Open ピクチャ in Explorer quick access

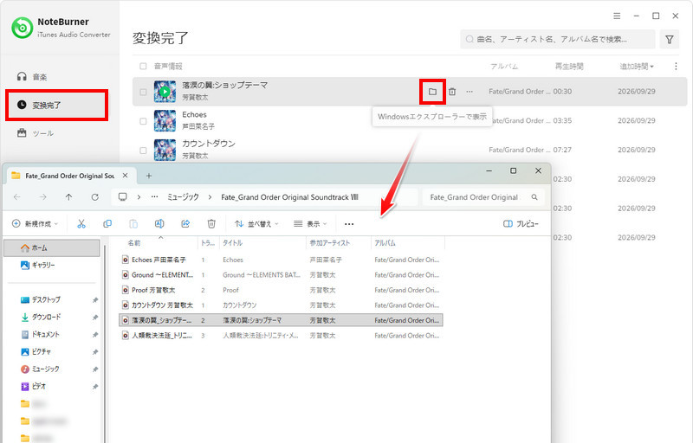tap(36, 351)
